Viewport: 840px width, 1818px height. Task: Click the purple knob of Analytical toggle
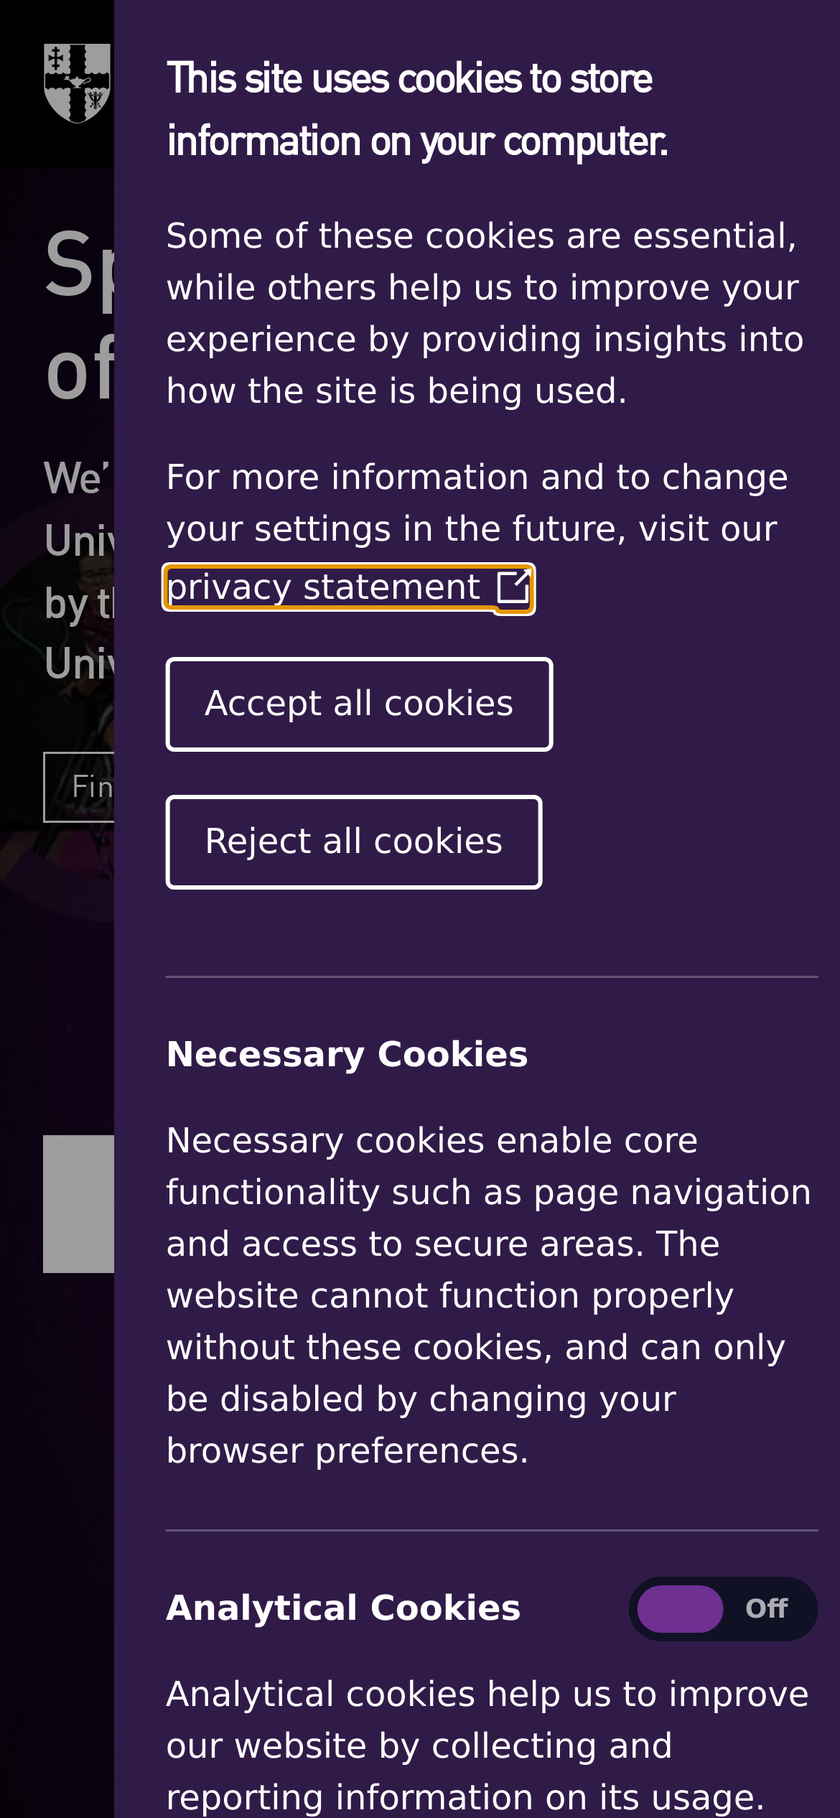coord(679,1609)
